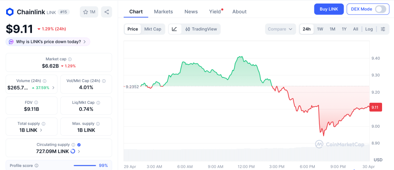The image size is (394, 170).
Task: Open the Compare dropdown
Action: (280, 29)
